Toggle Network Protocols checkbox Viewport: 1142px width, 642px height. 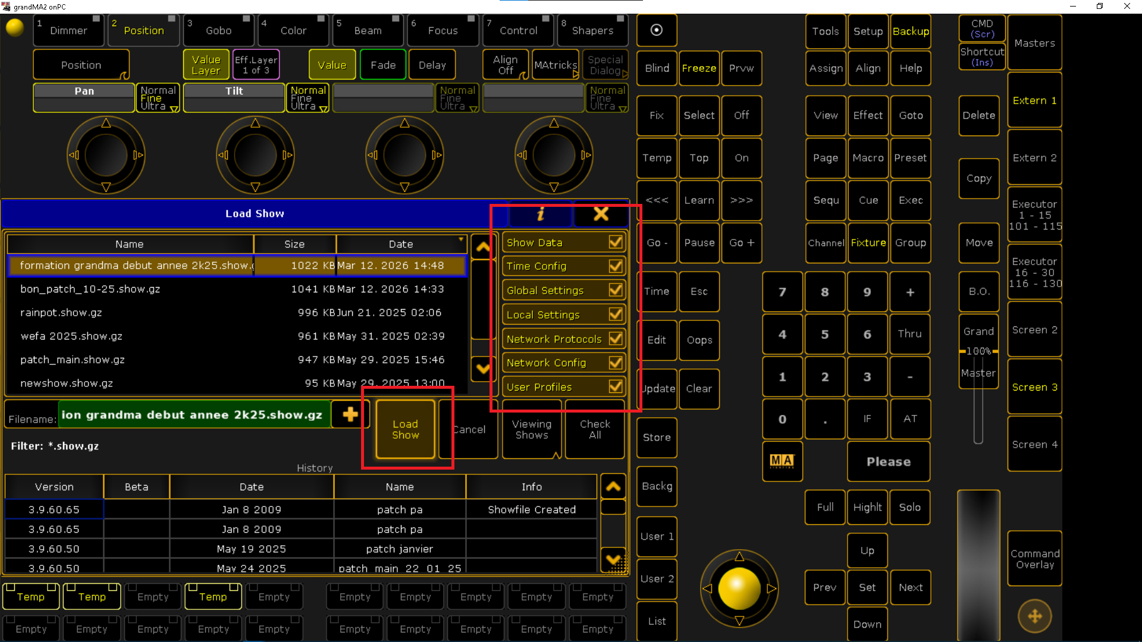pos(616,339)
